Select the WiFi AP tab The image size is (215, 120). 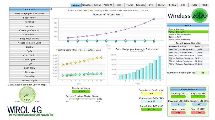pyautogui.click(x=108, y=5)
